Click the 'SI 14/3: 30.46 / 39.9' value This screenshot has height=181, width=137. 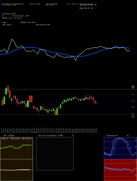click(21, 16)
